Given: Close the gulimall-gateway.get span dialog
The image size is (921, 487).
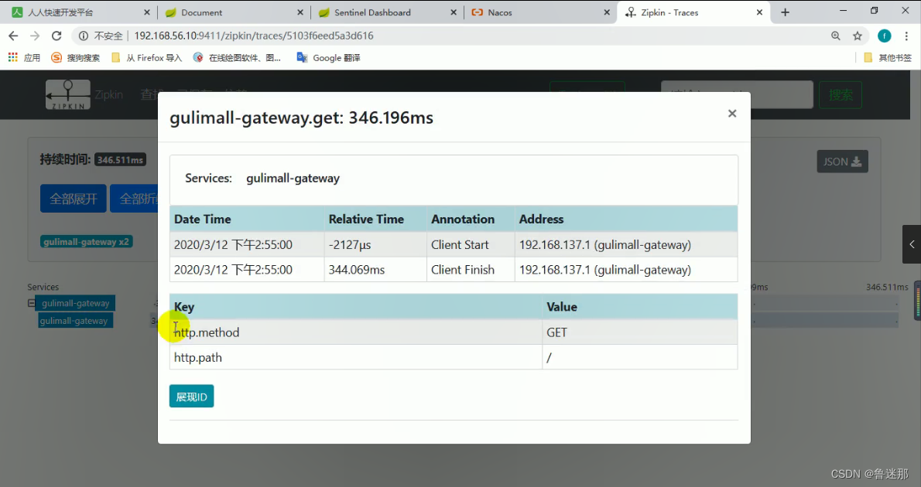Looking at the screenshot, I should point(732,113).
